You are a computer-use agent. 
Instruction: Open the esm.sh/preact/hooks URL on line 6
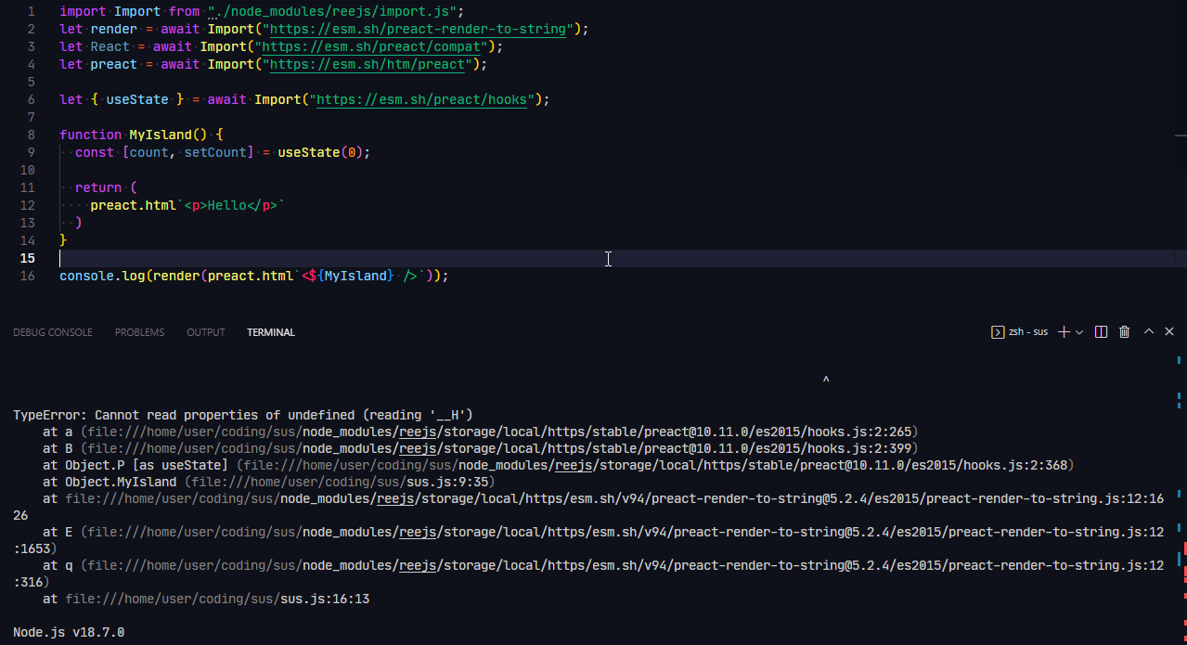[422, 99]
